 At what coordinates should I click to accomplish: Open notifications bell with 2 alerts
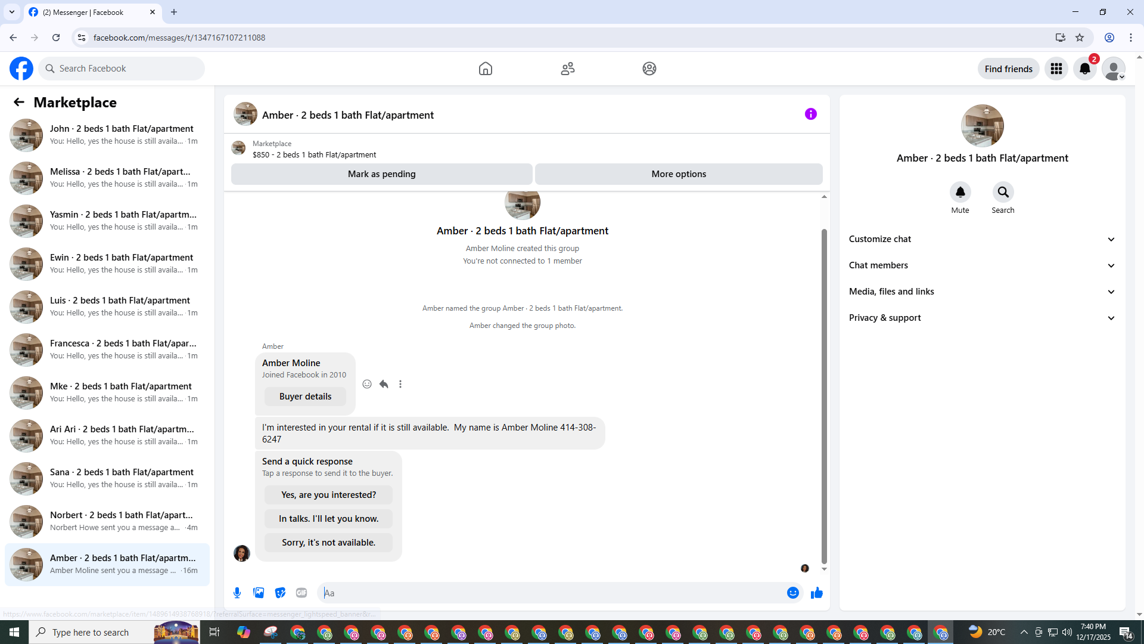pyautogui.click(x=1084, y=69)
